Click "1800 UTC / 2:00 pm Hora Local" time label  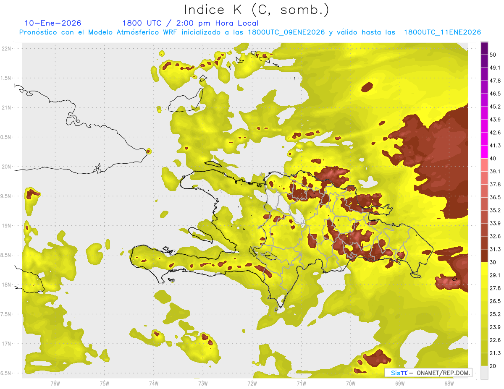tap(190, 23)
